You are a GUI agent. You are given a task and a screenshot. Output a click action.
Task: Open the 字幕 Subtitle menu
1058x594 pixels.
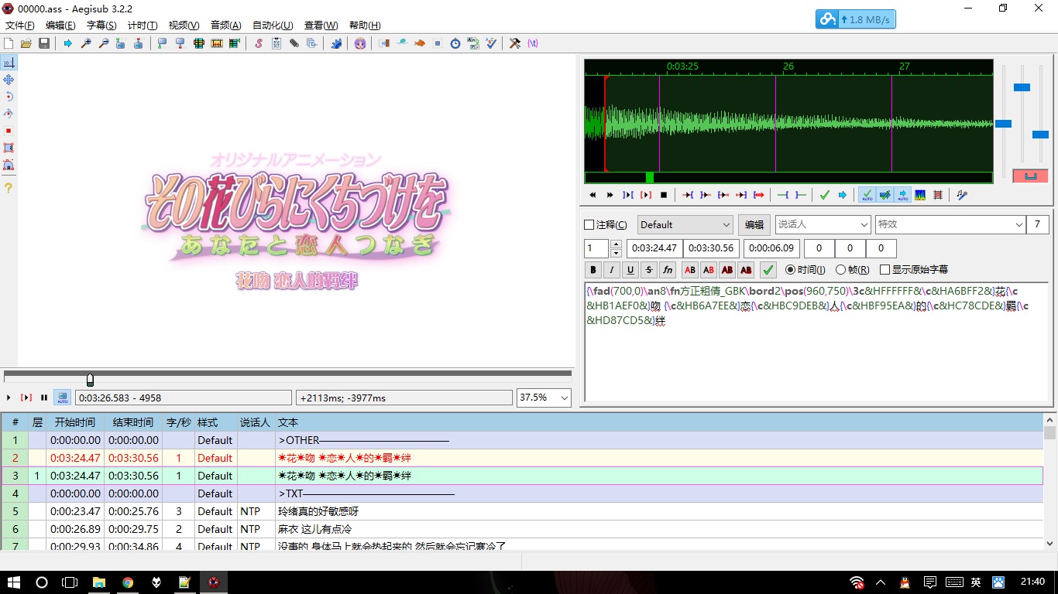click(x=101, y=26)
